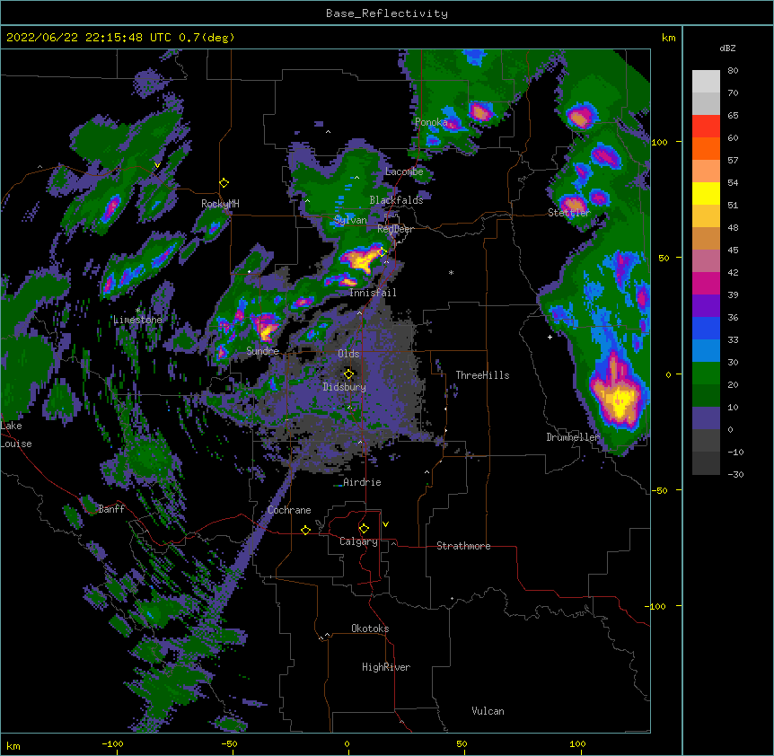Click the Olds label
The width and height of the screenshot is (774, 756).
pos(348,354)
